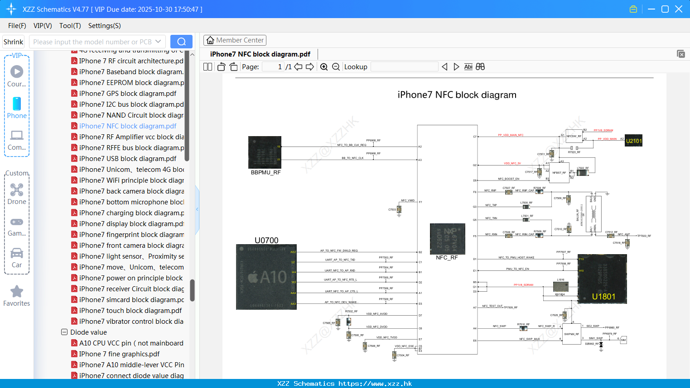Open the Drone category icon
Screen dimensions: 690x388
pos(17,194)
